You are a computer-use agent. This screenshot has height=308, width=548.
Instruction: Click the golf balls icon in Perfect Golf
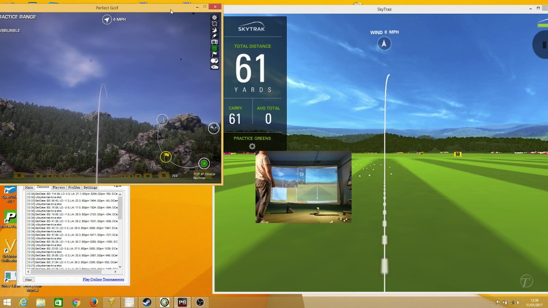pyautogui.click(x=214, y=61)
